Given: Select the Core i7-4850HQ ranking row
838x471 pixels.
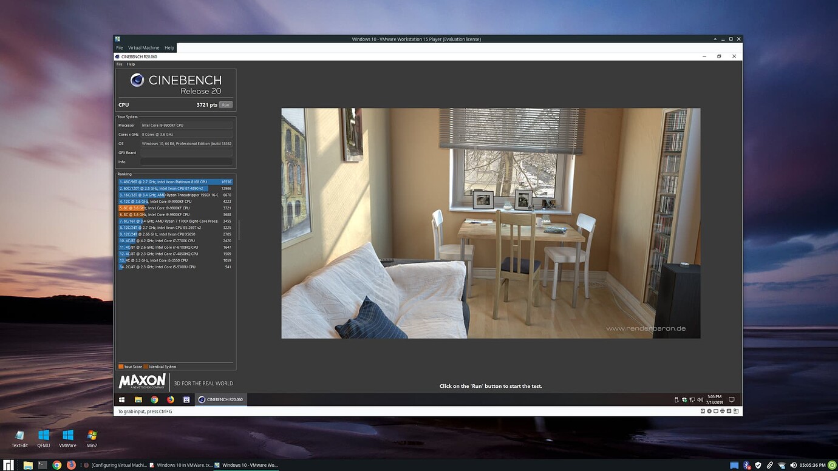Looking at the screenshot, I should [x=175, y=254].
